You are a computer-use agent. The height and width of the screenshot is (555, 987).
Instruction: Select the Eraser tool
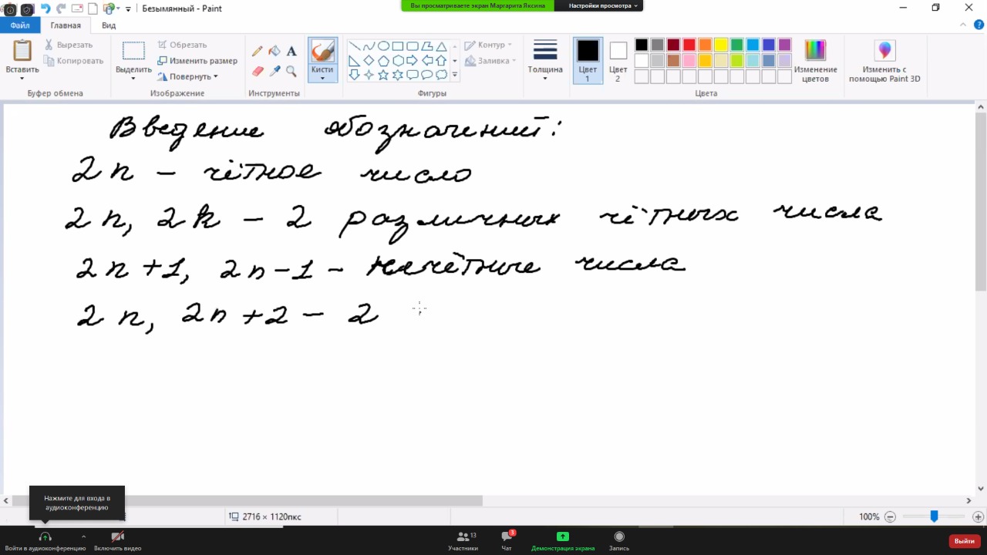(258, 71)
